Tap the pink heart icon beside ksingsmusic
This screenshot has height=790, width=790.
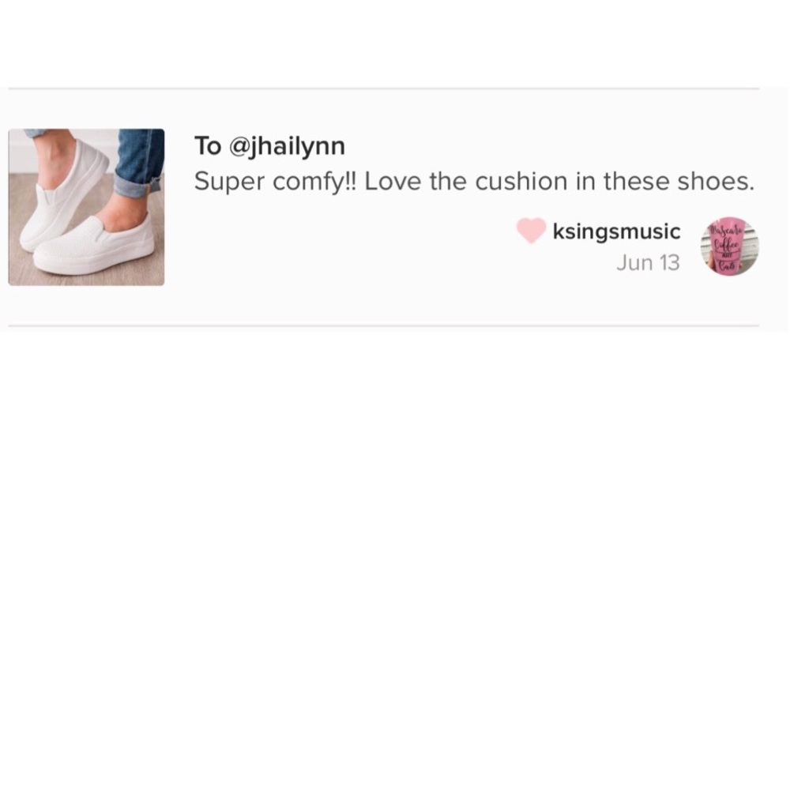click(531, 230)
